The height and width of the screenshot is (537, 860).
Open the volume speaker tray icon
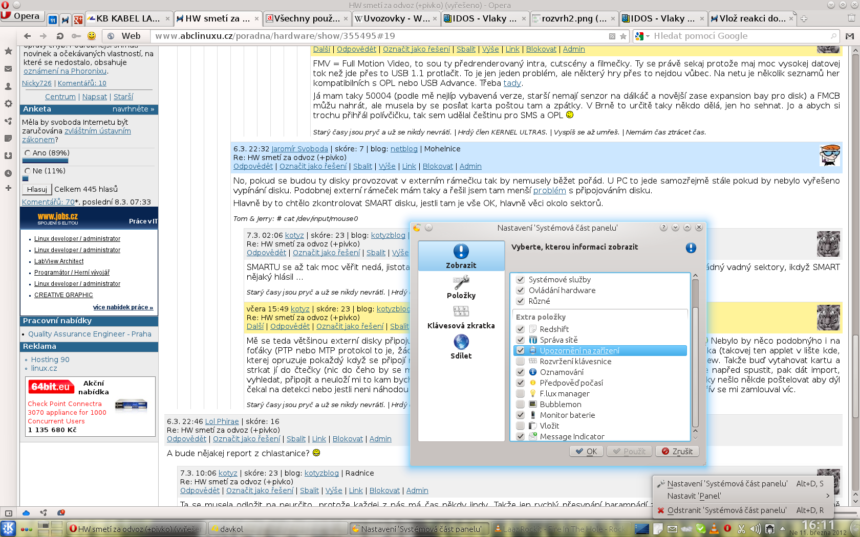755,529
